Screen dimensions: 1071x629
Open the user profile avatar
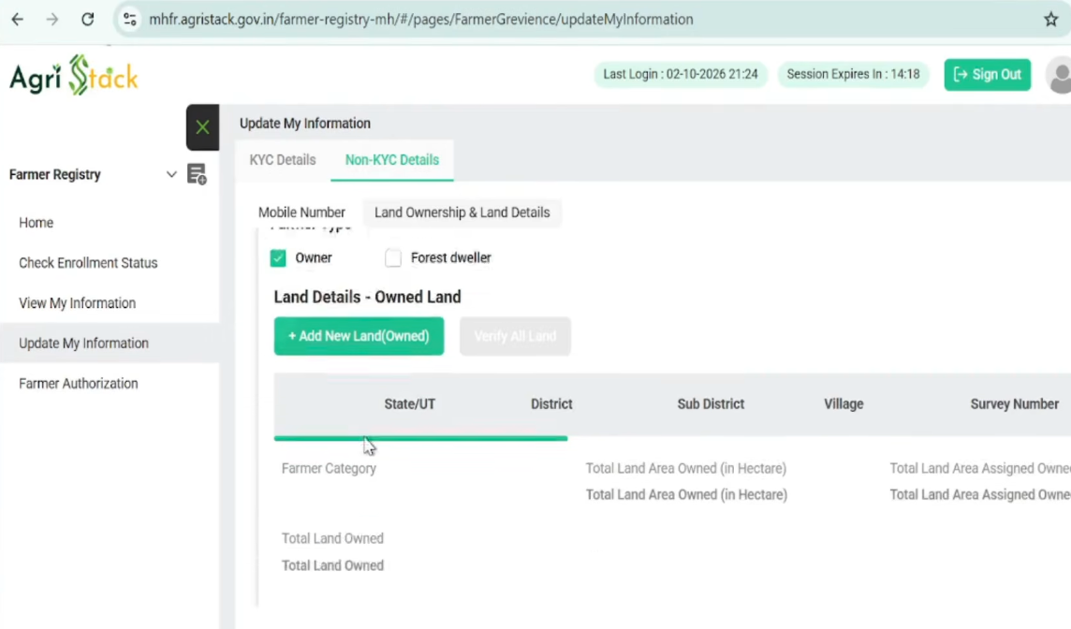click(x=1059, y=76)
